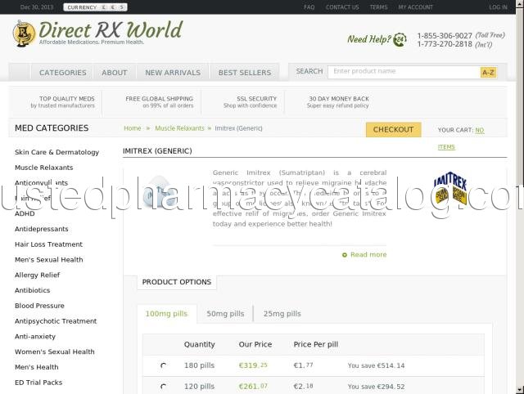The height and width of the screenshot is (394, 524).
Task: Click the Top Quality Meds banner text
Action: click(63, 102)
